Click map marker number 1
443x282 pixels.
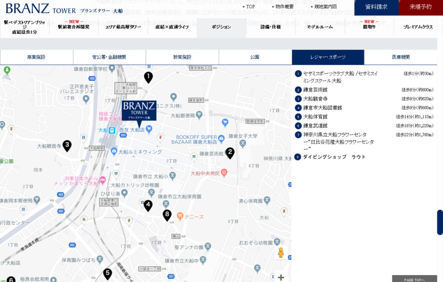coord(148,78)
